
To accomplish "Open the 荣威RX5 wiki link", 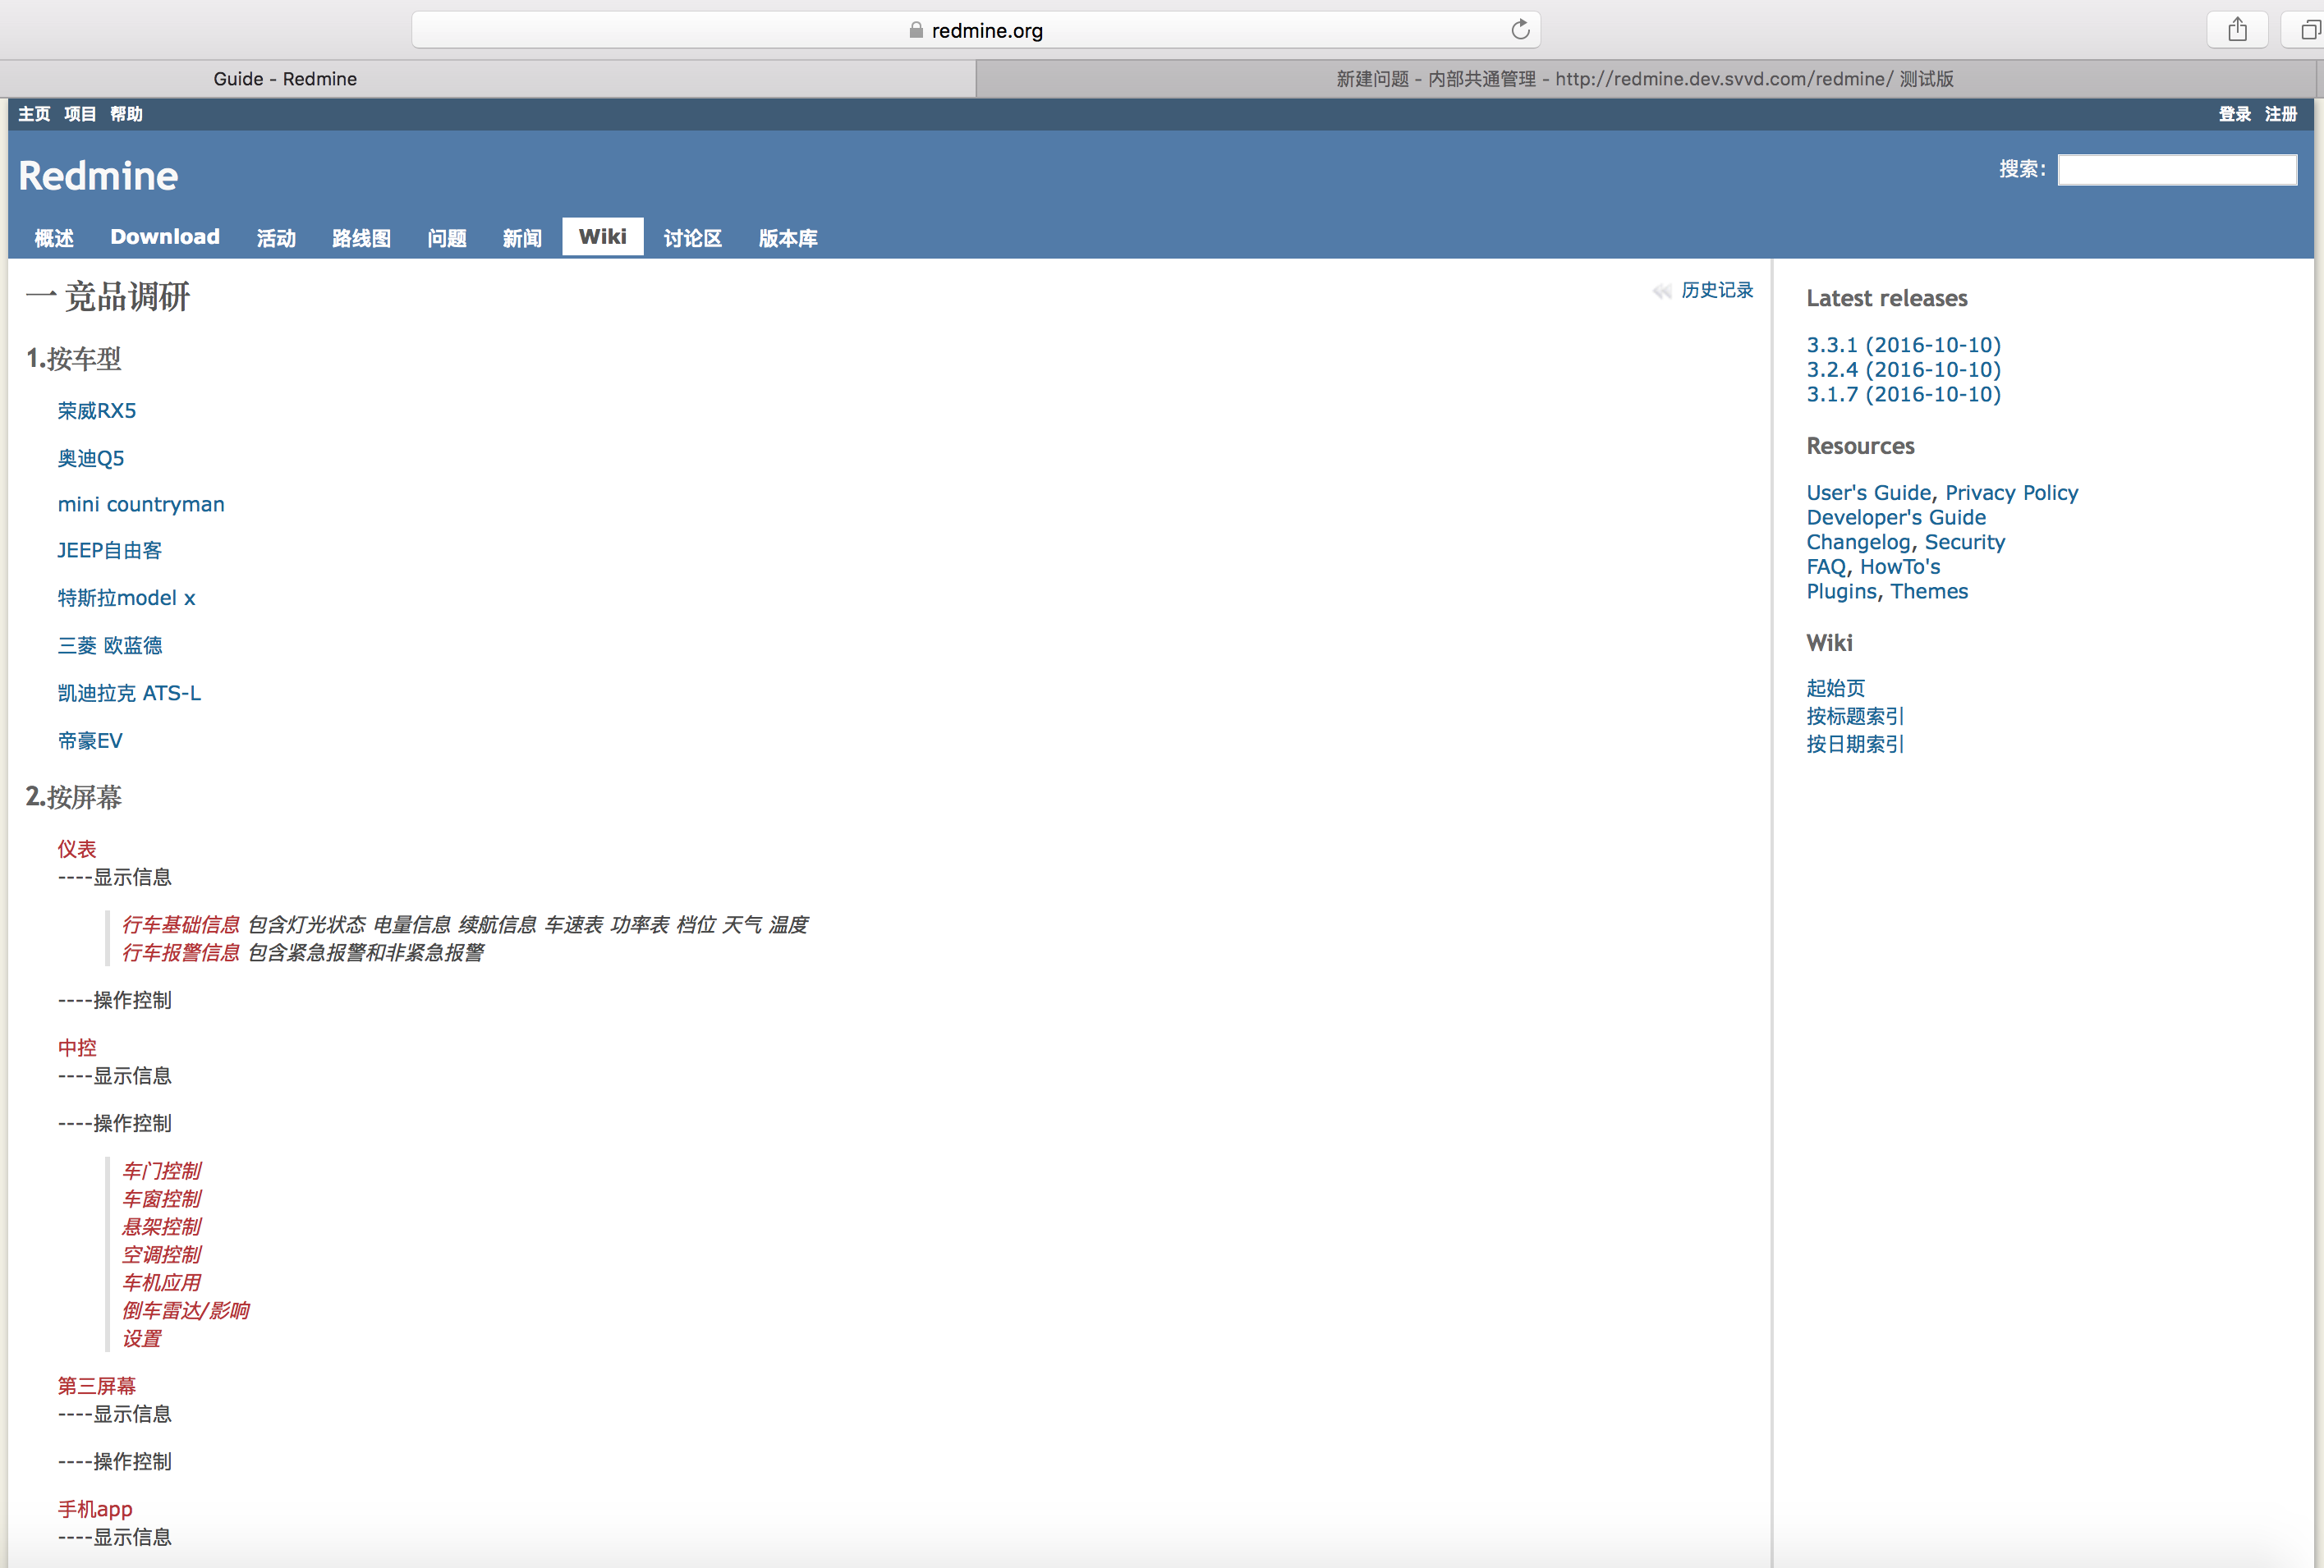I will pyautogui.click(x=97, y=411).
